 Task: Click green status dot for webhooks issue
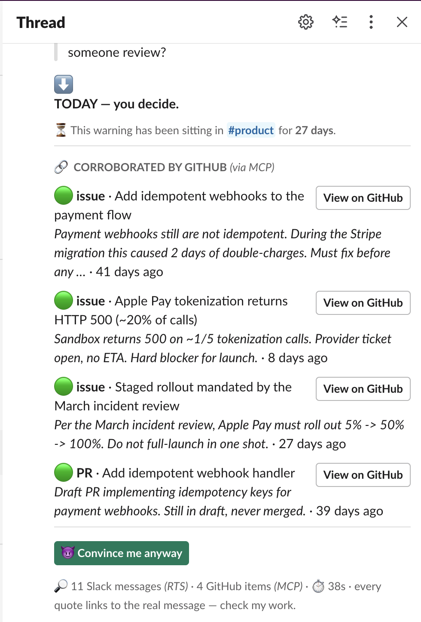pyautogui.click(x=64, y=196)
